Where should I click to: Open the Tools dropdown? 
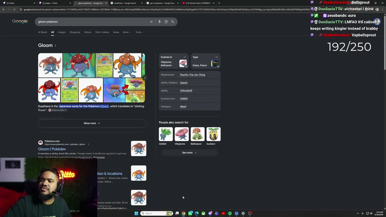coord(139,32)
